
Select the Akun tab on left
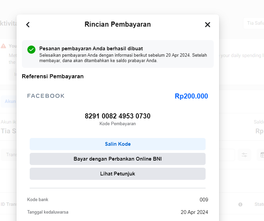[x=9, y=101]
